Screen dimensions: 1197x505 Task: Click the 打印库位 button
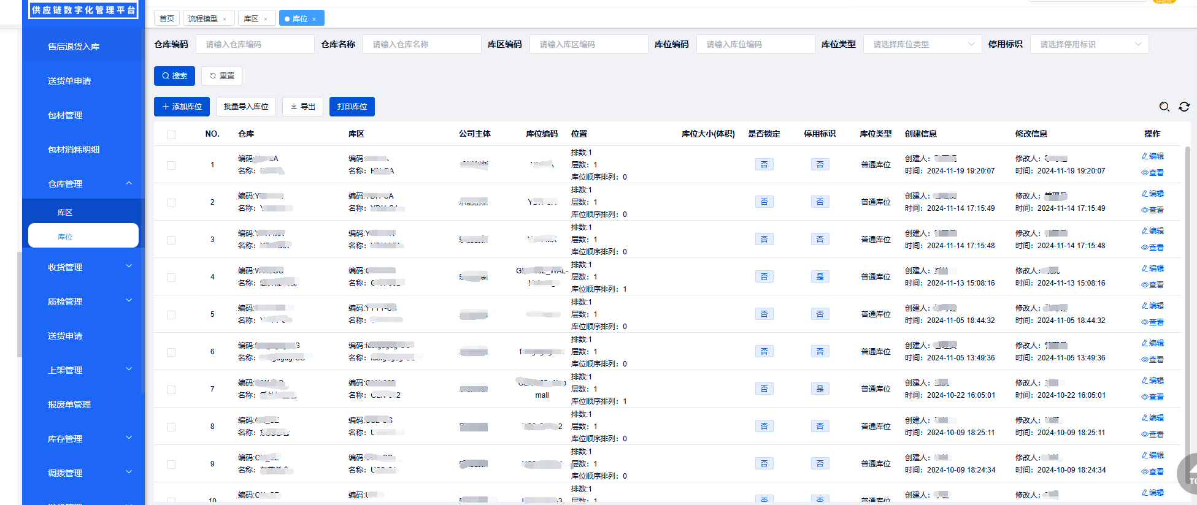352,107
